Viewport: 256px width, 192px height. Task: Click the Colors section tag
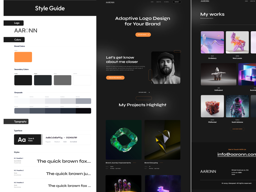click(x=14, y=40)
